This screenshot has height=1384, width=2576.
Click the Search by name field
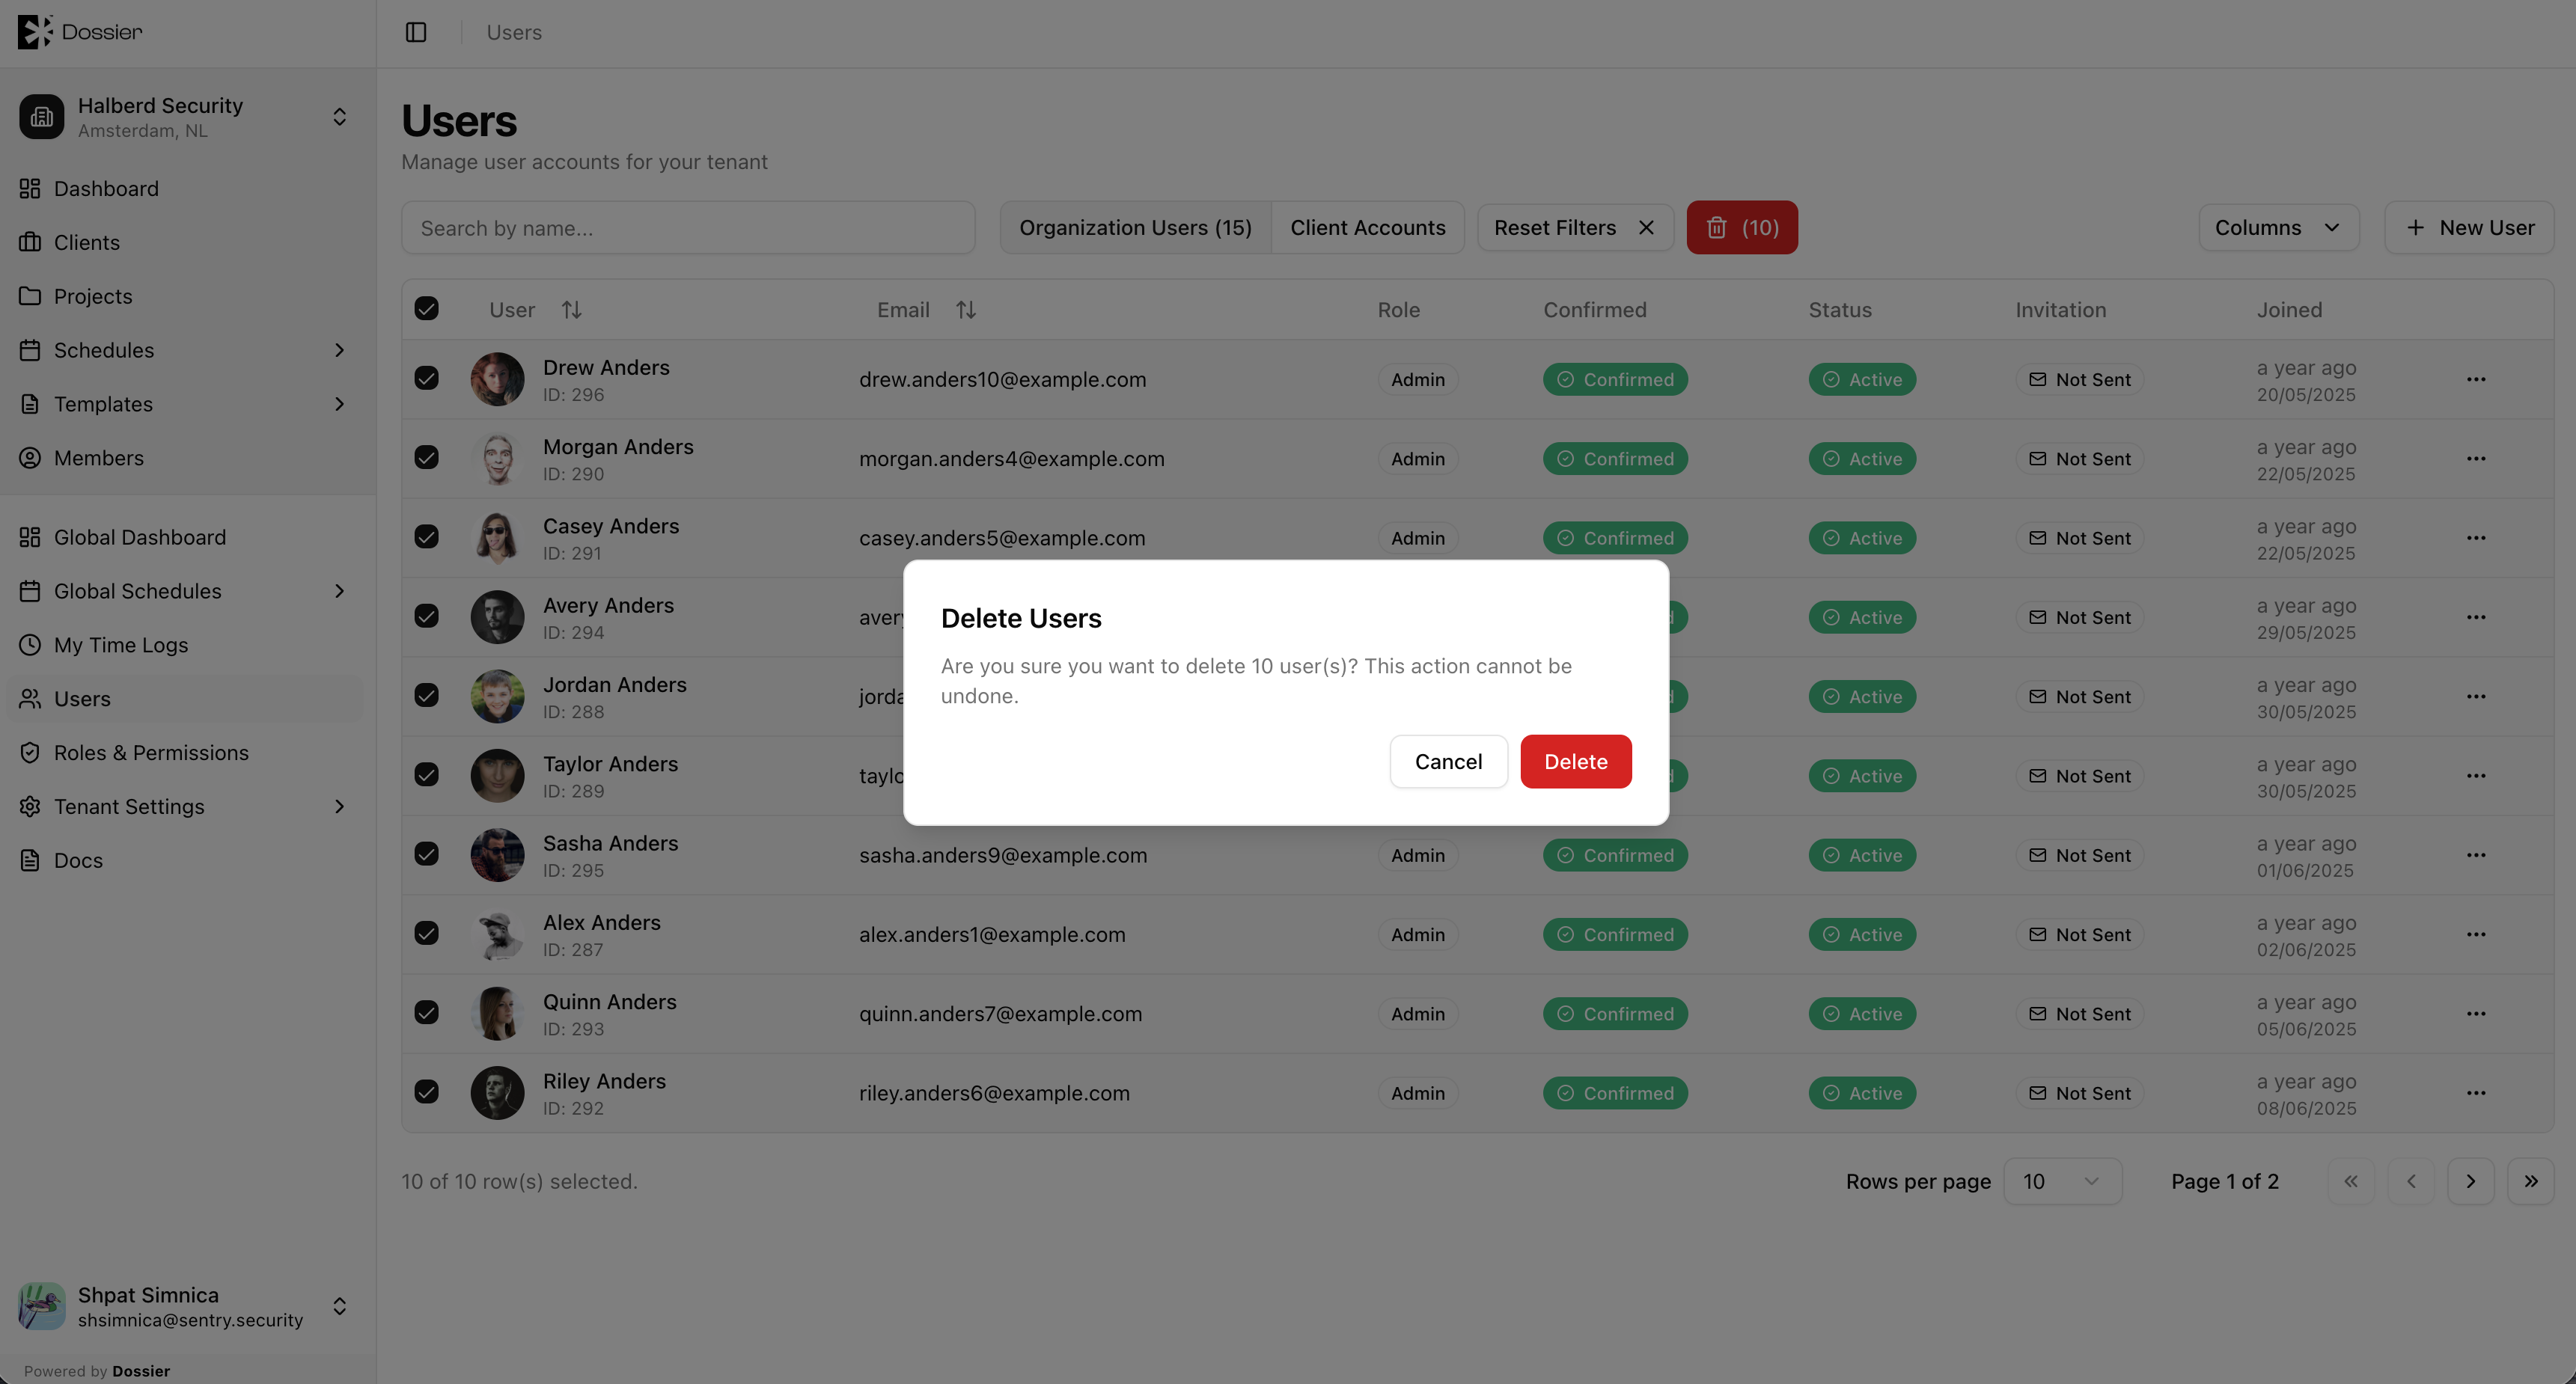point(688,228)
